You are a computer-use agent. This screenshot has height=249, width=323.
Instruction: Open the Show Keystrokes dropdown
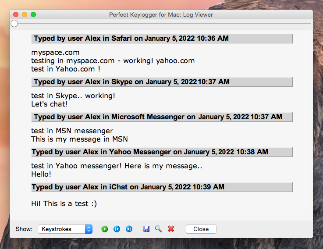tap(65, 229)
